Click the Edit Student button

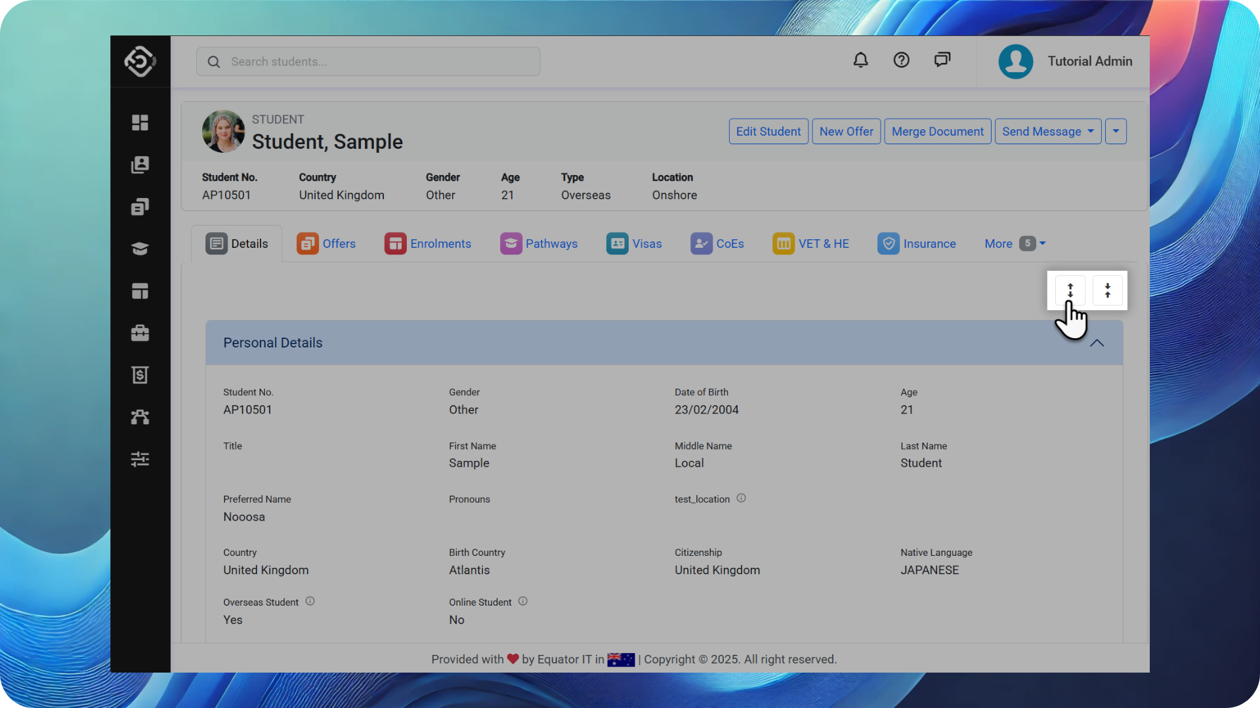pyautogui.click(x=768, y=131)
